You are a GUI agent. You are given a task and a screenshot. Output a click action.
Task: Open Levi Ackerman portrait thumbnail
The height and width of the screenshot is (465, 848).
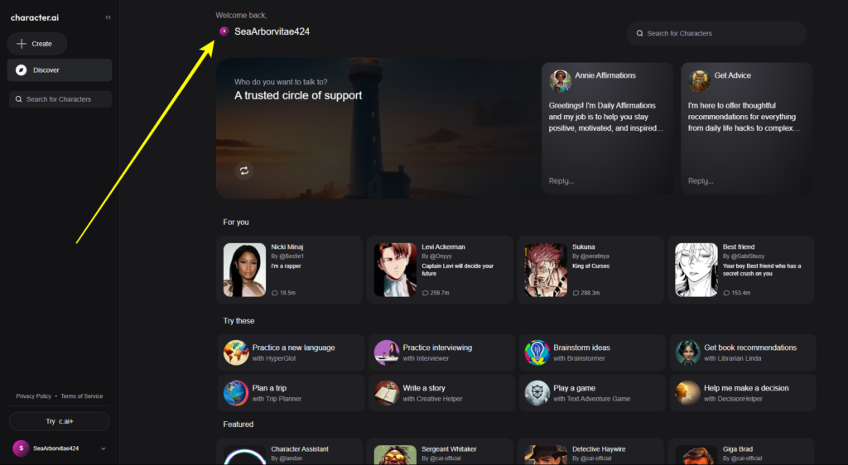395,270
